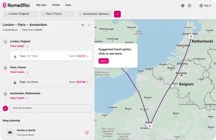The image size is (216, 140).
Task: Click Calais label on the map
Action: pos(141,71)
